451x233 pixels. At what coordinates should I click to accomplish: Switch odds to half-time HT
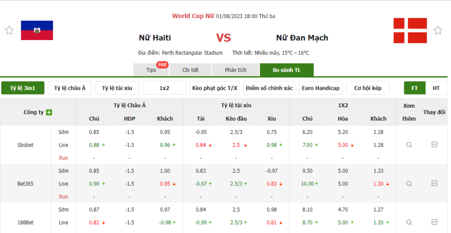[x=436, y=88]
